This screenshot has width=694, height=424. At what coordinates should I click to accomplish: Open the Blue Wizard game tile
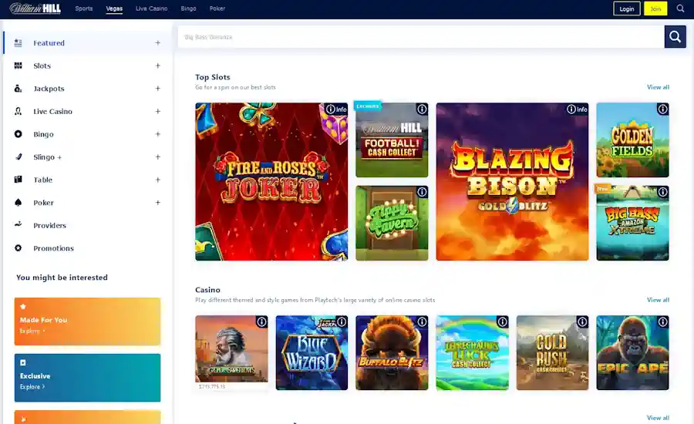click(x=312, y=353)
